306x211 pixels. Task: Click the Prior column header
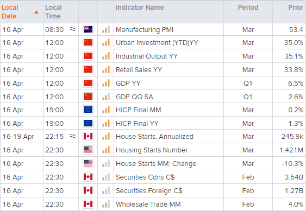[296, 8]
